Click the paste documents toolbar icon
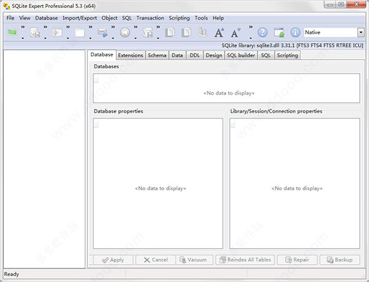 tap(186, 32)
